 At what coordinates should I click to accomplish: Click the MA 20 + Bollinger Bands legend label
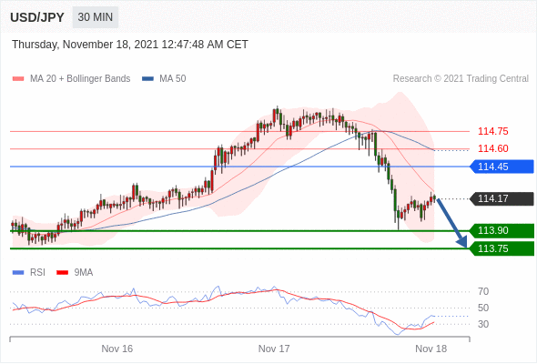(80, 79)
